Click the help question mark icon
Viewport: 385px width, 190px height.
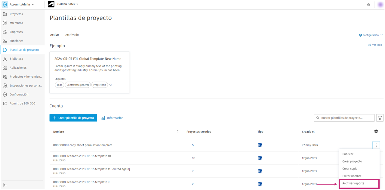(368, 5)
